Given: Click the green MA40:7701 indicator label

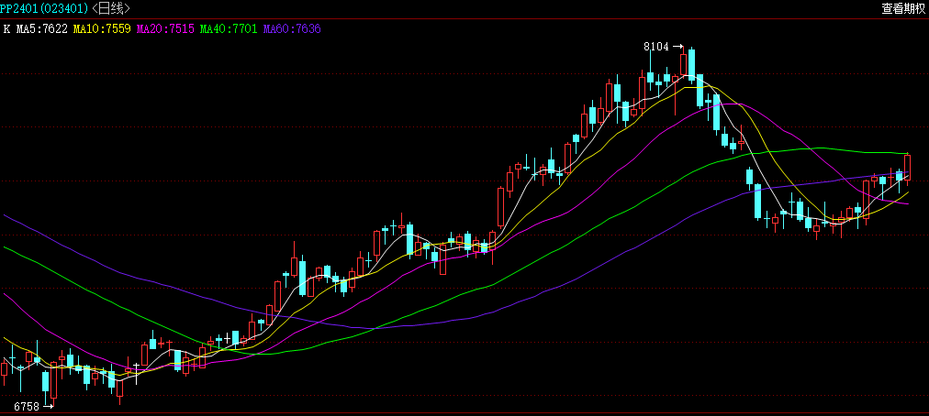Looking at the screenshot, I should (229, 28).
